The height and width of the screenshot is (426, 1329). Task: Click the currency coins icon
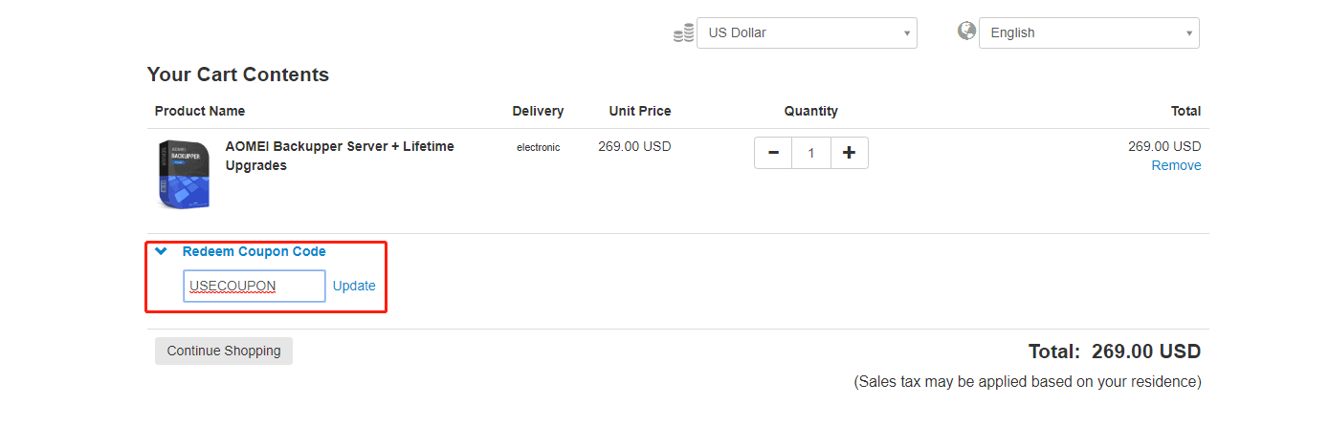(683, 33)
